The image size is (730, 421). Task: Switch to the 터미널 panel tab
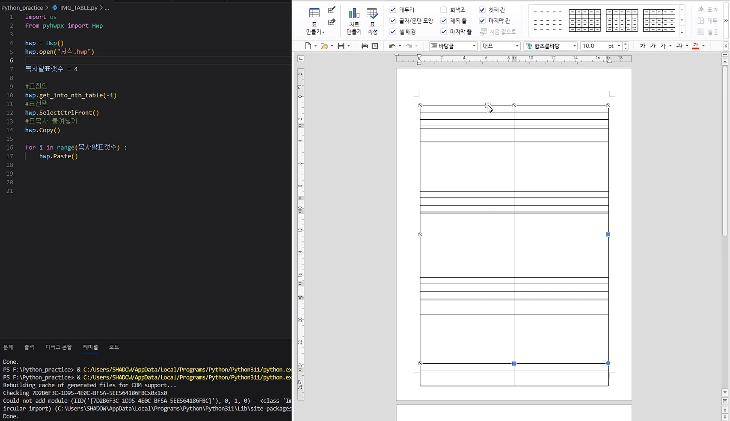90,347
